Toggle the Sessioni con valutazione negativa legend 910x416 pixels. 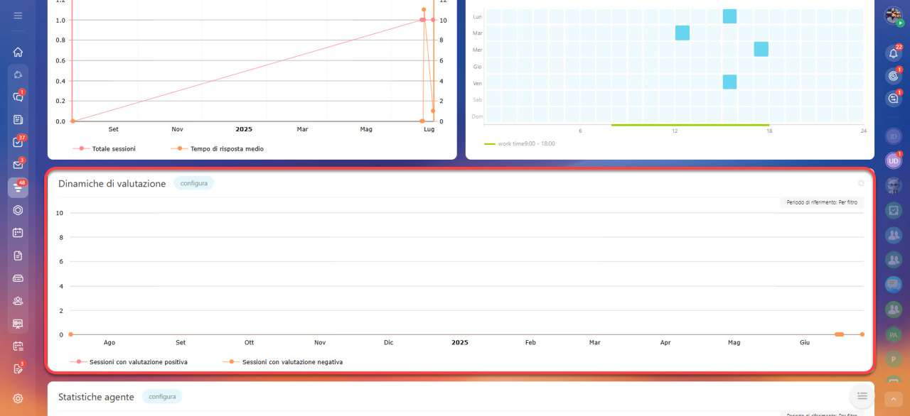point(284,362)
